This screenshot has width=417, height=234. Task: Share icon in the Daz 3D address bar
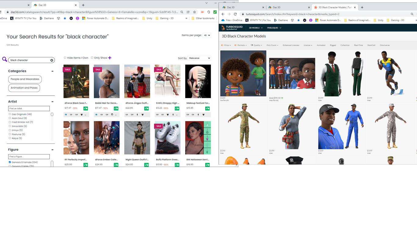tap(188, 12)
